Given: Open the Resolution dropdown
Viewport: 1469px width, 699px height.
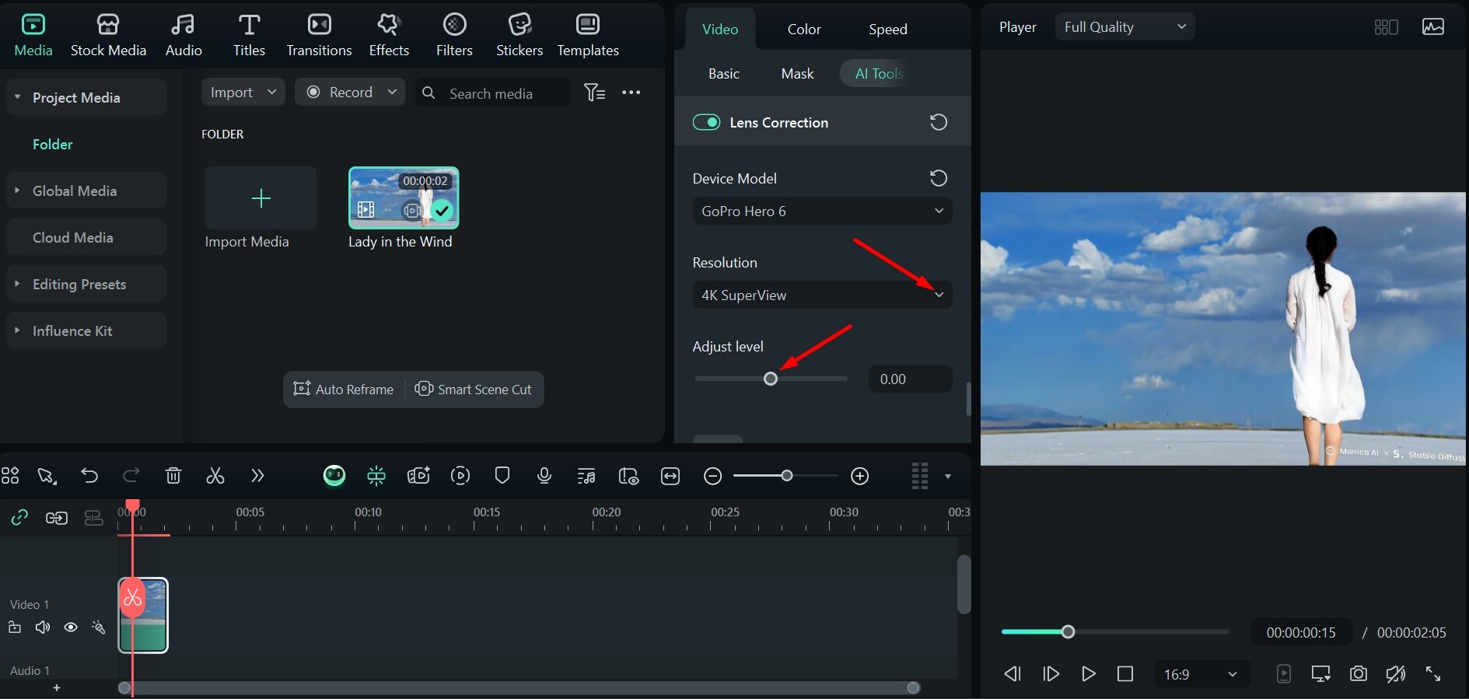Looking at the screenshot, I should pyautogui.click(x=822, y=295).
